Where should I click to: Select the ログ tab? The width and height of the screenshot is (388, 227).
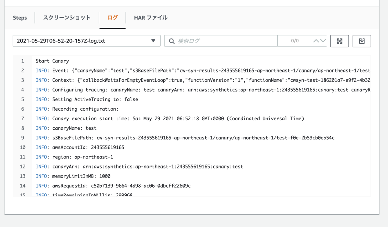click(113, 18)
